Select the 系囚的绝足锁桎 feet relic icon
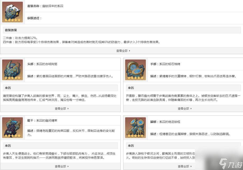This screenshot has width=243, height=170. tap(135, 128)
